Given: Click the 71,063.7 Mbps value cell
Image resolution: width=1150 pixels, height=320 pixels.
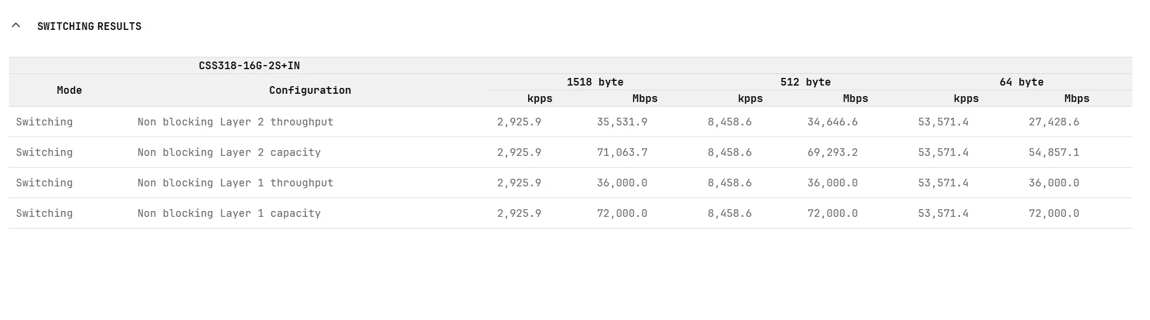Looking at the screenshot, I should tap(622, 152).
